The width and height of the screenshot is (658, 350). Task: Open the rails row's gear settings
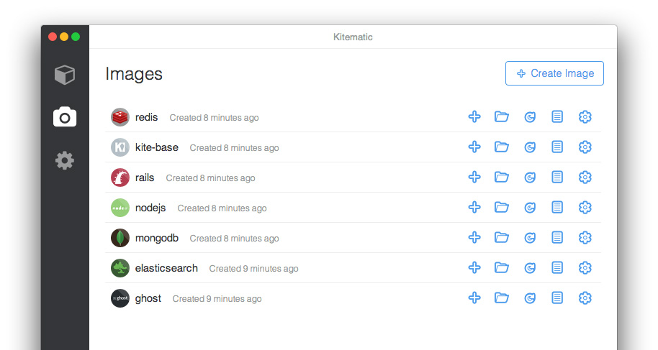pos(585,178)
